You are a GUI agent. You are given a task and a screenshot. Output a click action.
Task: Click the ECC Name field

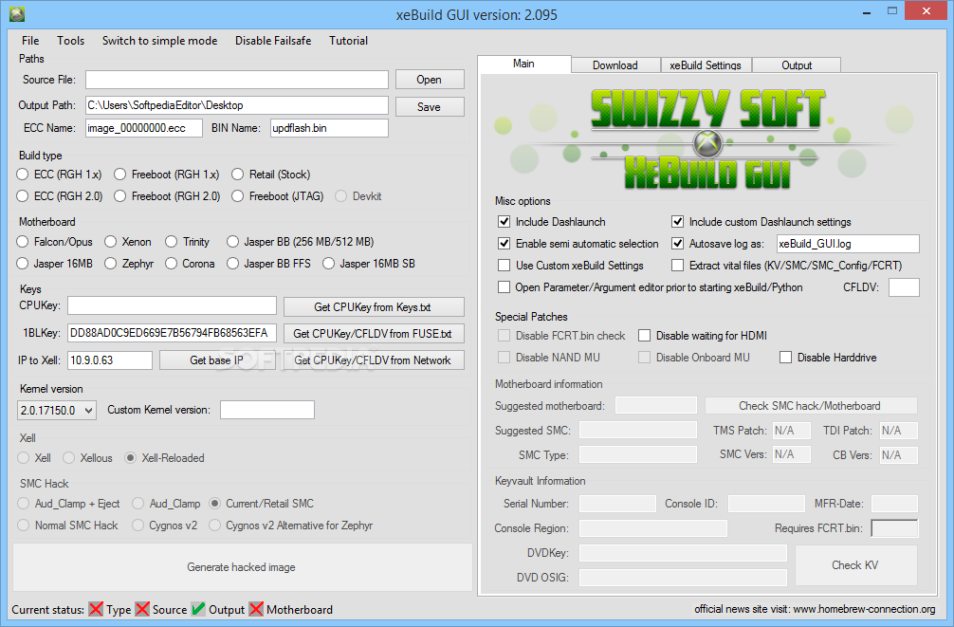click(x=144, y=128)
